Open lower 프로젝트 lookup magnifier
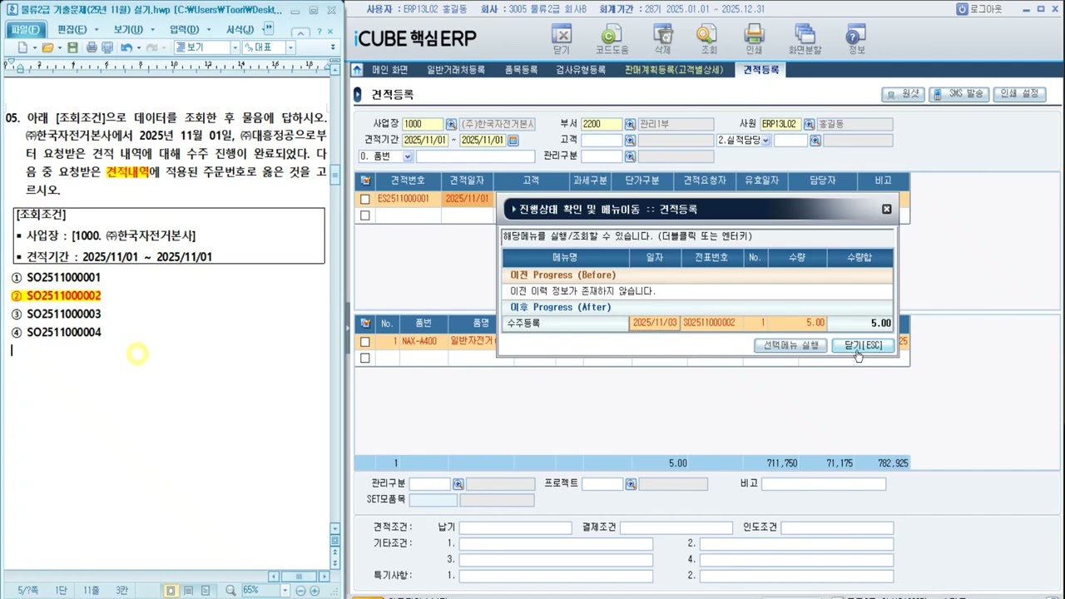The height and width of the screenshot is (599, 1065). pyautogui.click(x=630, y=484)
